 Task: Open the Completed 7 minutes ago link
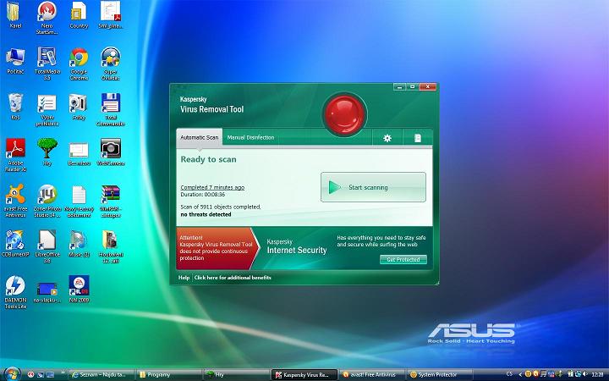(x=212, y=187)
